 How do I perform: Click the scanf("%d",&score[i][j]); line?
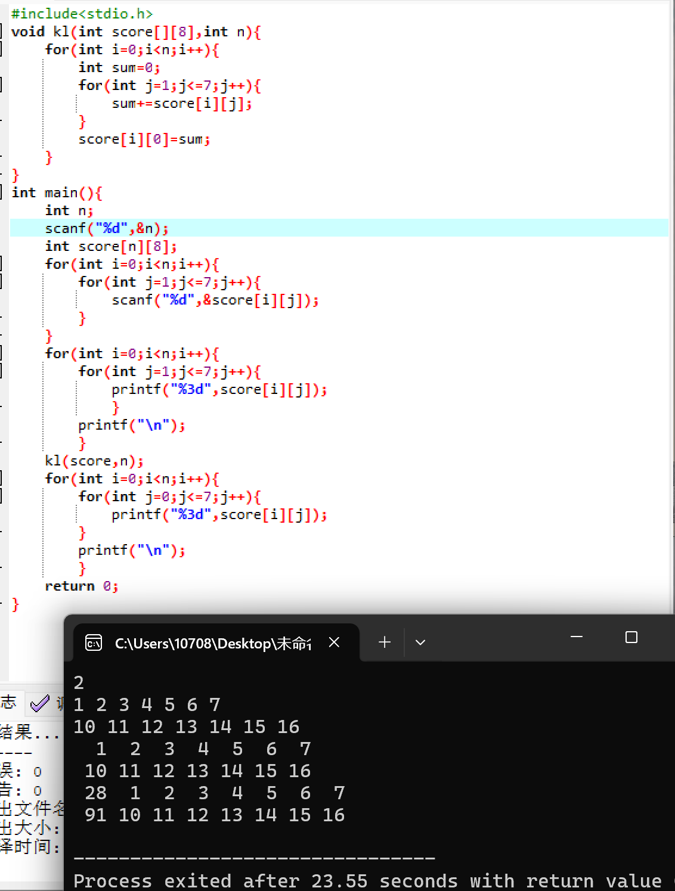point(215,300)
